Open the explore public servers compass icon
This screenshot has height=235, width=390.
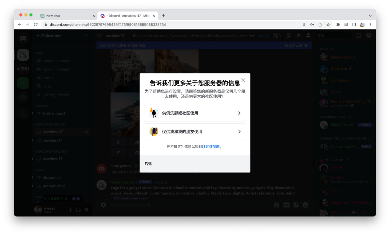23,97
